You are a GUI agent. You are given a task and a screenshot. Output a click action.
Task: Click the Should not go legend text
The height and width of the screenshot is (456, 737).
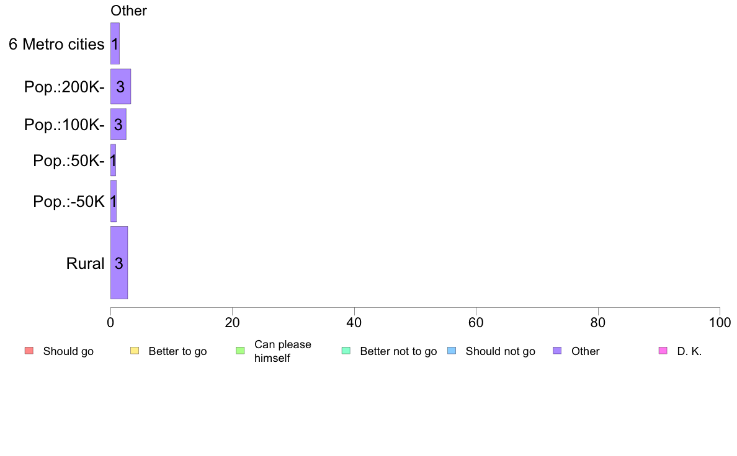[501, 351]
